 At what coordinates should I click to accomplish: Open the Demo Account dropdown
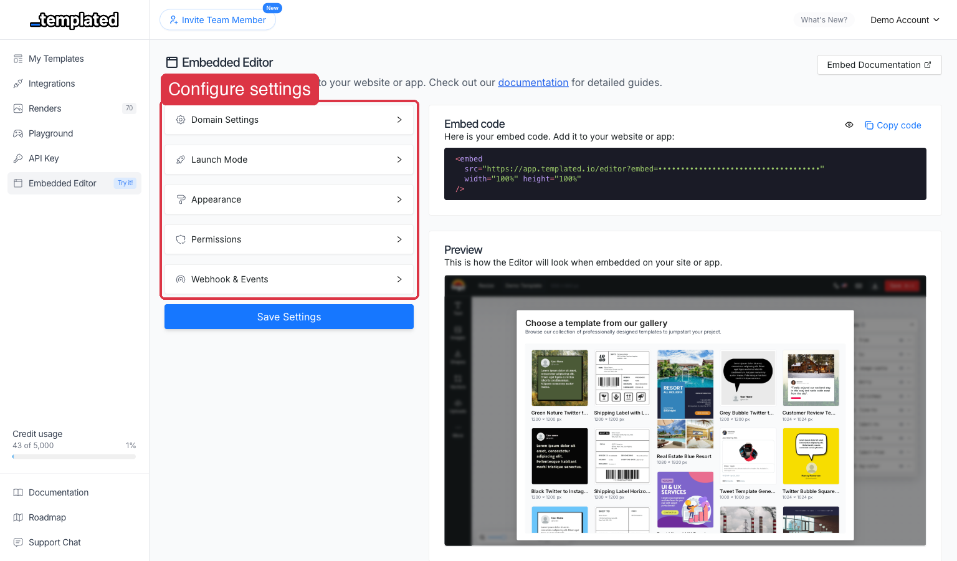(905, 19)
